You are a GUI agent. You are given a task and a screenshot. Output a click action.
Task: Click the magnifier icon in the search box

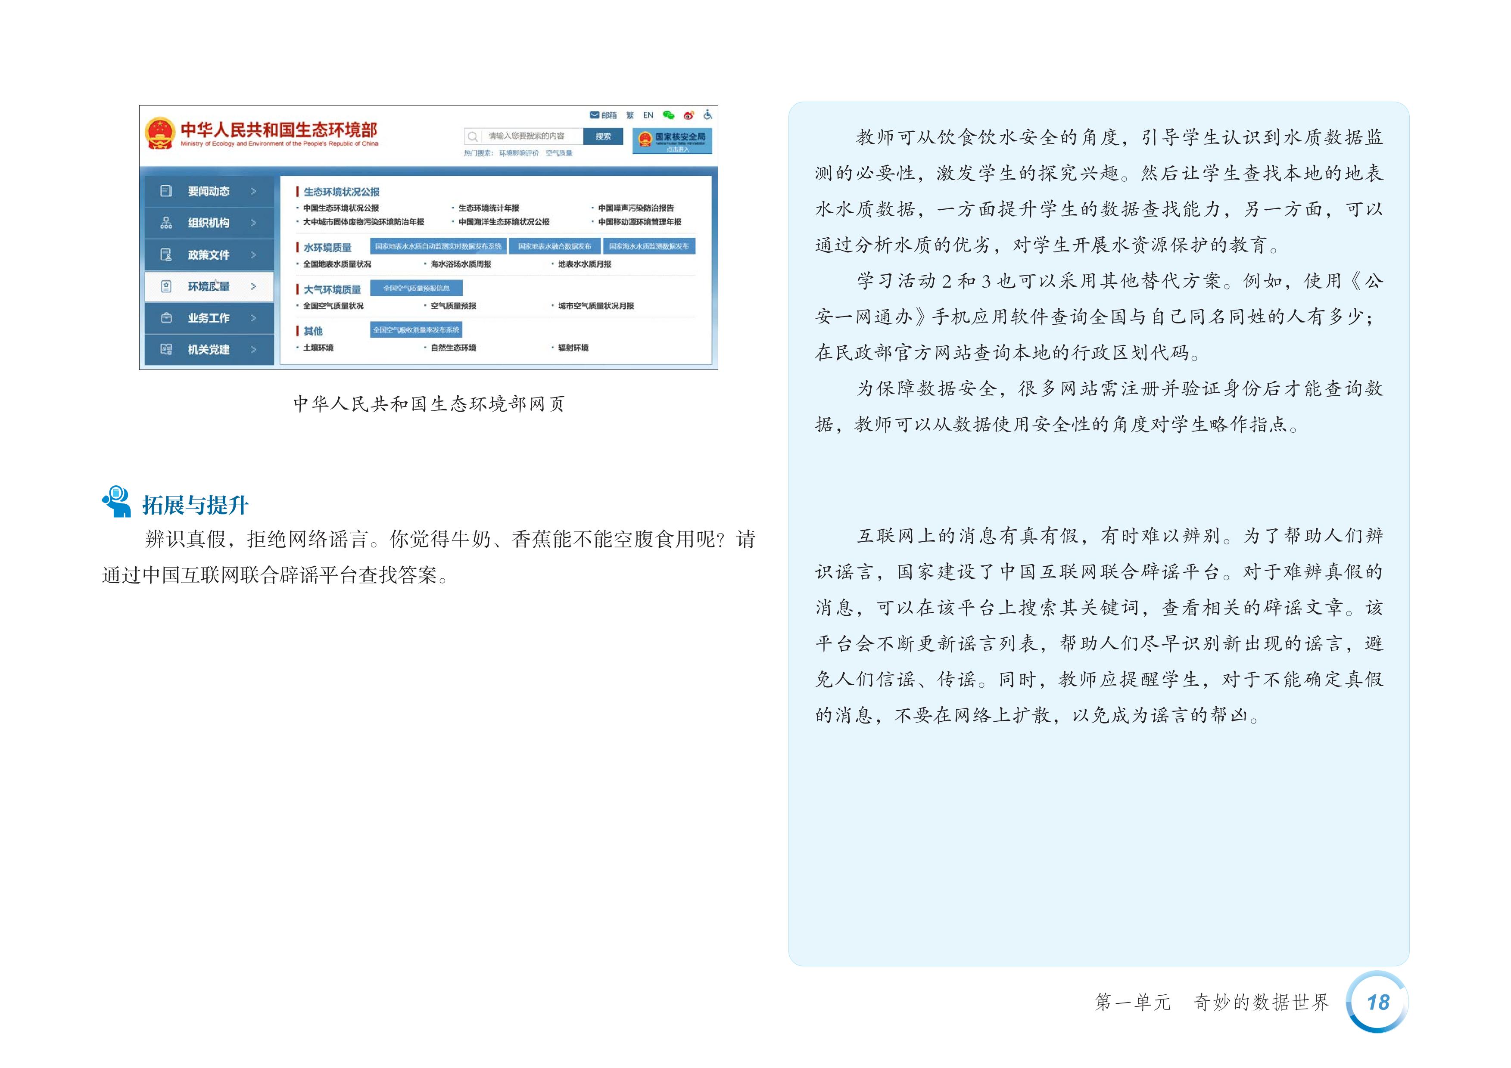[x=473, y=137]
